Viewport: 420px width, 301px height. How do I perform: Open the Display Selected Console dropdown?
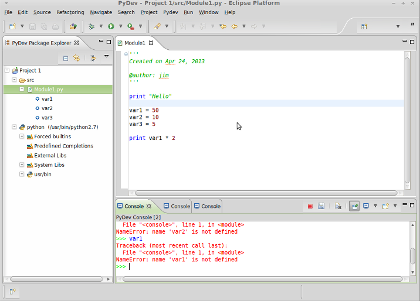coord(375,206)
